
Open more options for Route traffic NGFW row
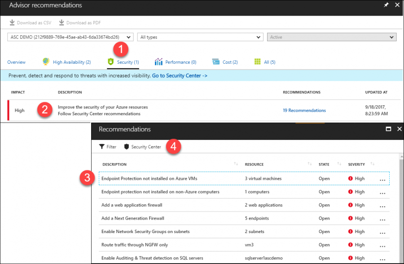point(382,246)
